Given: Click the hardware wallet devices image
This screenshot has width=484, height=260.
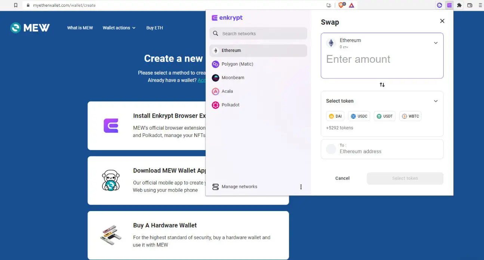Looking at the screenshot, I should pos(111,235).
